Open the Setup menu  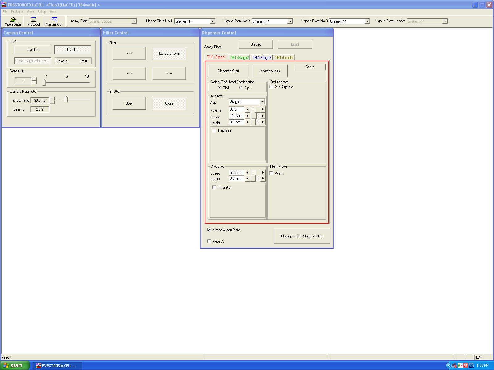pos(42,12)
